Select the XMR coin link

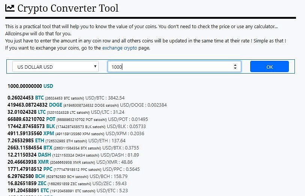point(43,162)
